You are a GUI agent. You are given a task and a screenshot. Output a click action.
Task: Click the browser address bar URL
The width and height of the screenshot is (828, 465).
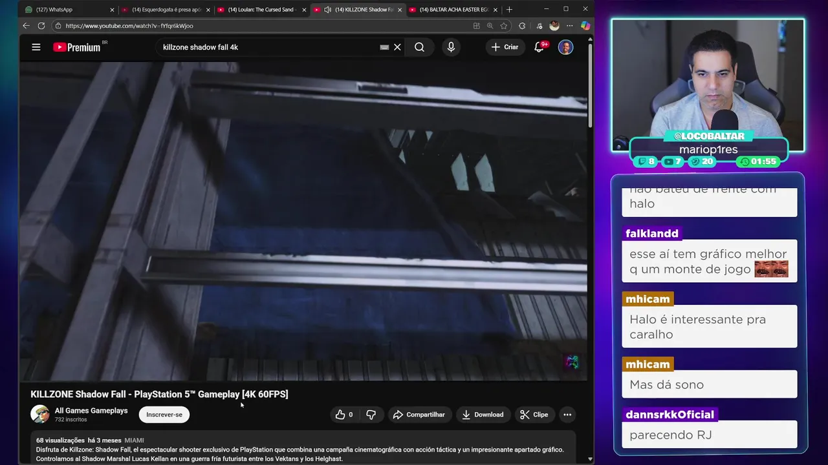pyautogui.click(x=129, y=26)
